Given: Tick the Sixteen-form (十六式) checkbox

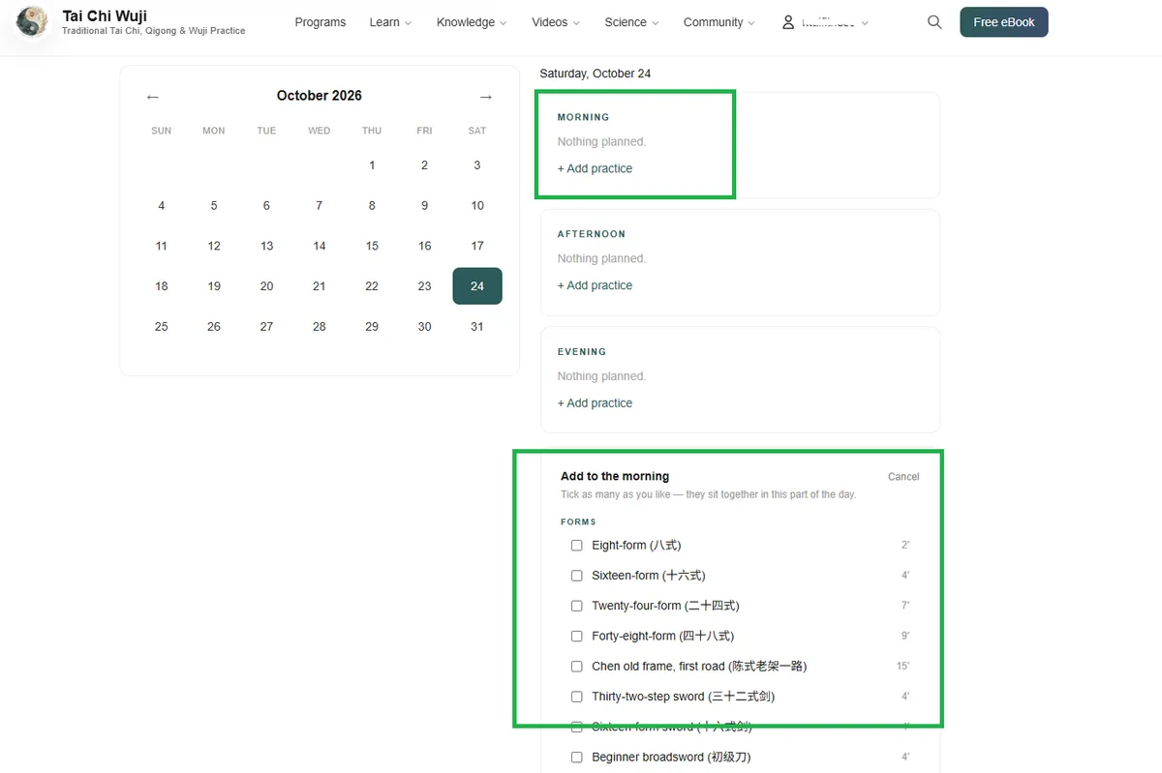Looking at the screenshot, I should tap(577, 576).
